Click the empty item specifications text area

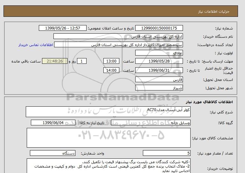(108, 138)
